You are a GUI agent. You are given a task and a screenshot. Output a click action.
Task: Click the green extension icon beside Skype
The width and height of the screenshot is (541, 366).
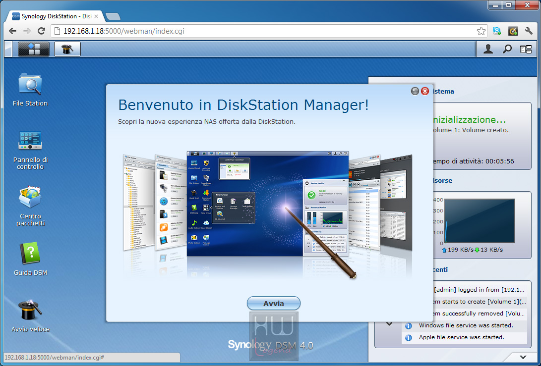click(x=513, y=31)
